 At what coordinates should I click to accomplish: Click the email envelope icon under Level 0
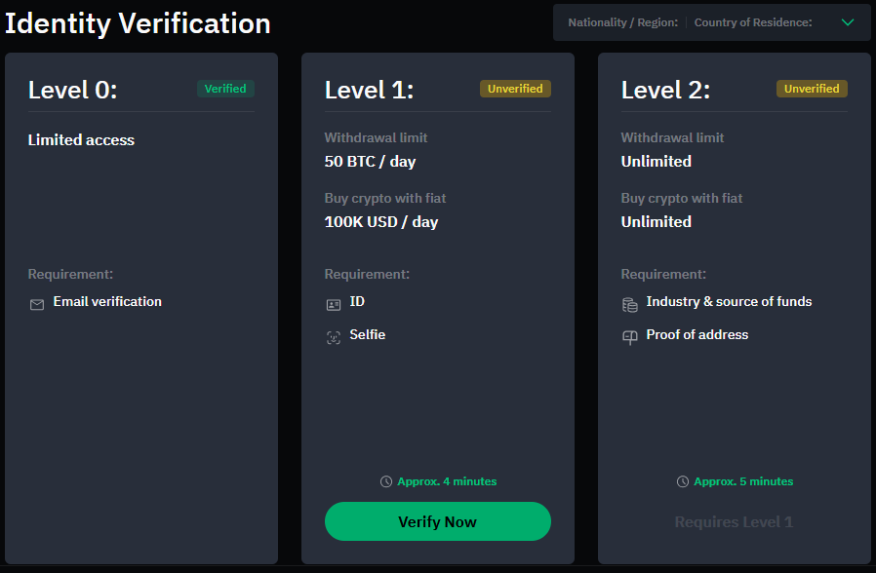pos(37,305)
